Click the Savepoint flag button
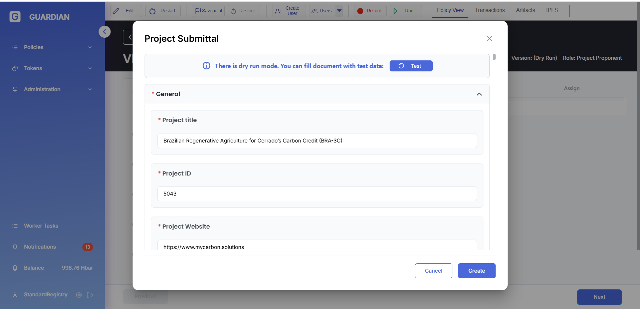The width and height of the screenshot is (640, 309). pos(209,11)
